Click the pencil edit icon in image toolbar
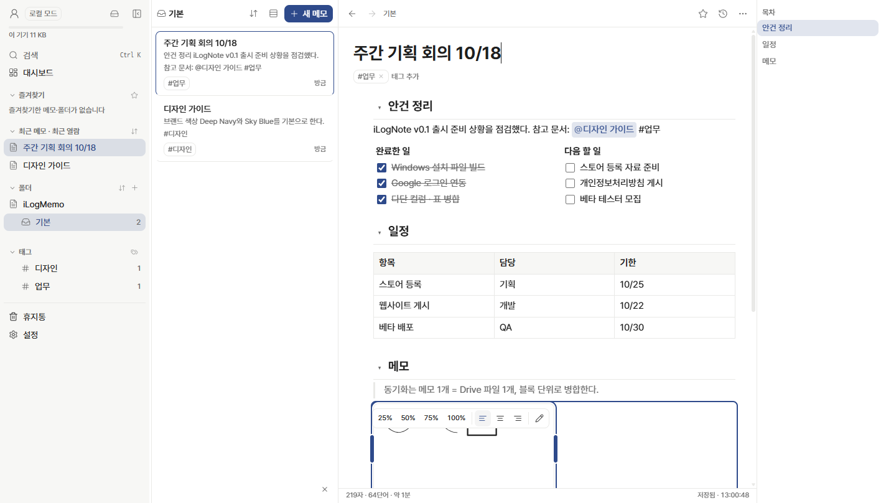The image size is (881, 503). click(x=539, y=418)
